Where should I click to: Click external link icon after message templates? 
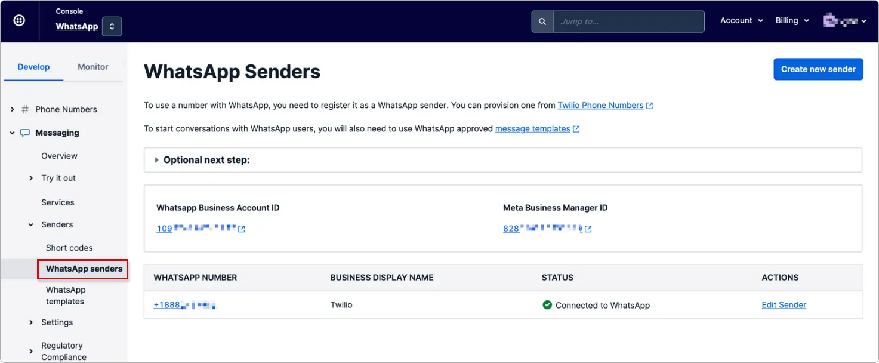pos(576,129)
